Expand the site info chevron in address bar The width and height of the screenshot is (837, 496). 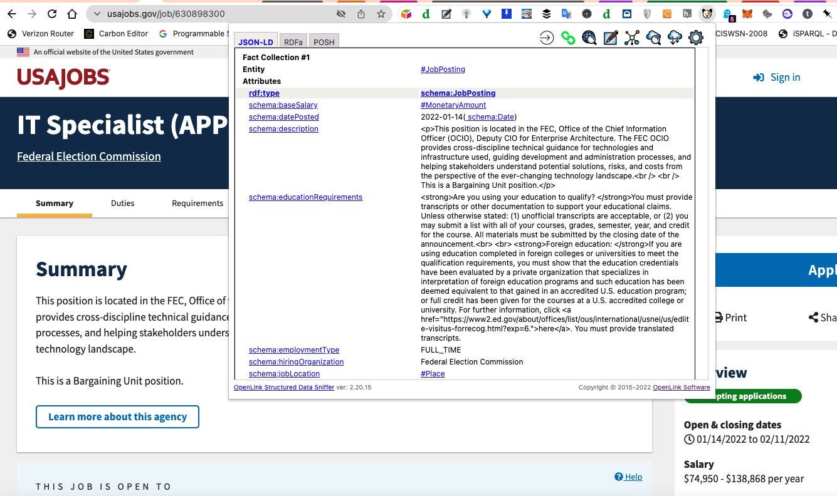97,14
